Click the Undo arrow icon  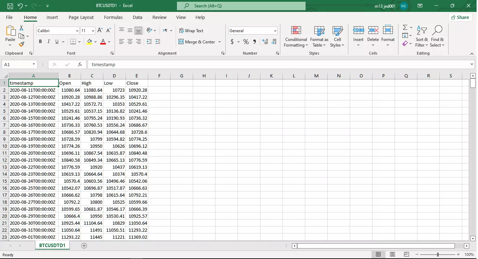coord(20,6)
